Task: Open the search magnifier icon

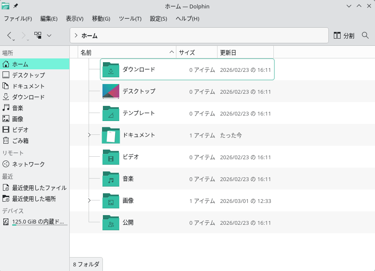Action: pyautogui.click(x=365, y=36)
